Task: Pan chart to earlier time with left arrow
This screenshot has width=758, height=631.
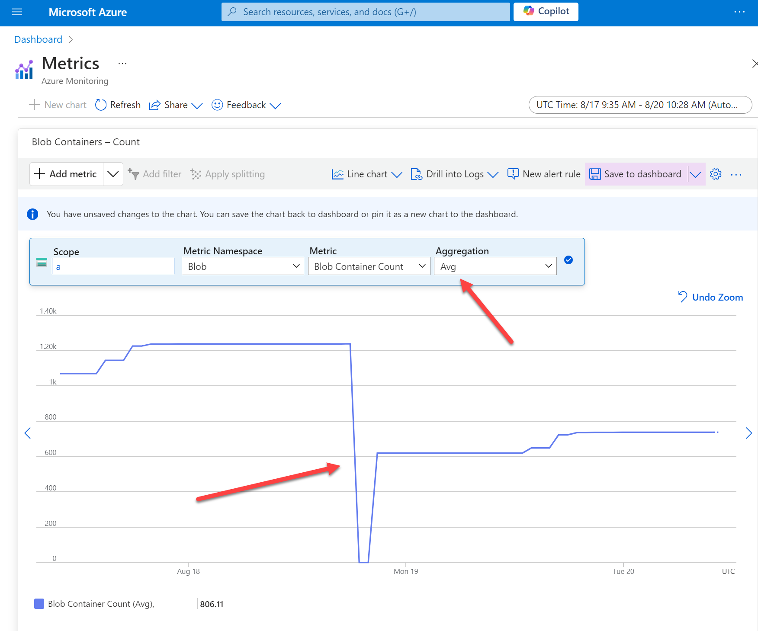Action: tap(28, 433)
